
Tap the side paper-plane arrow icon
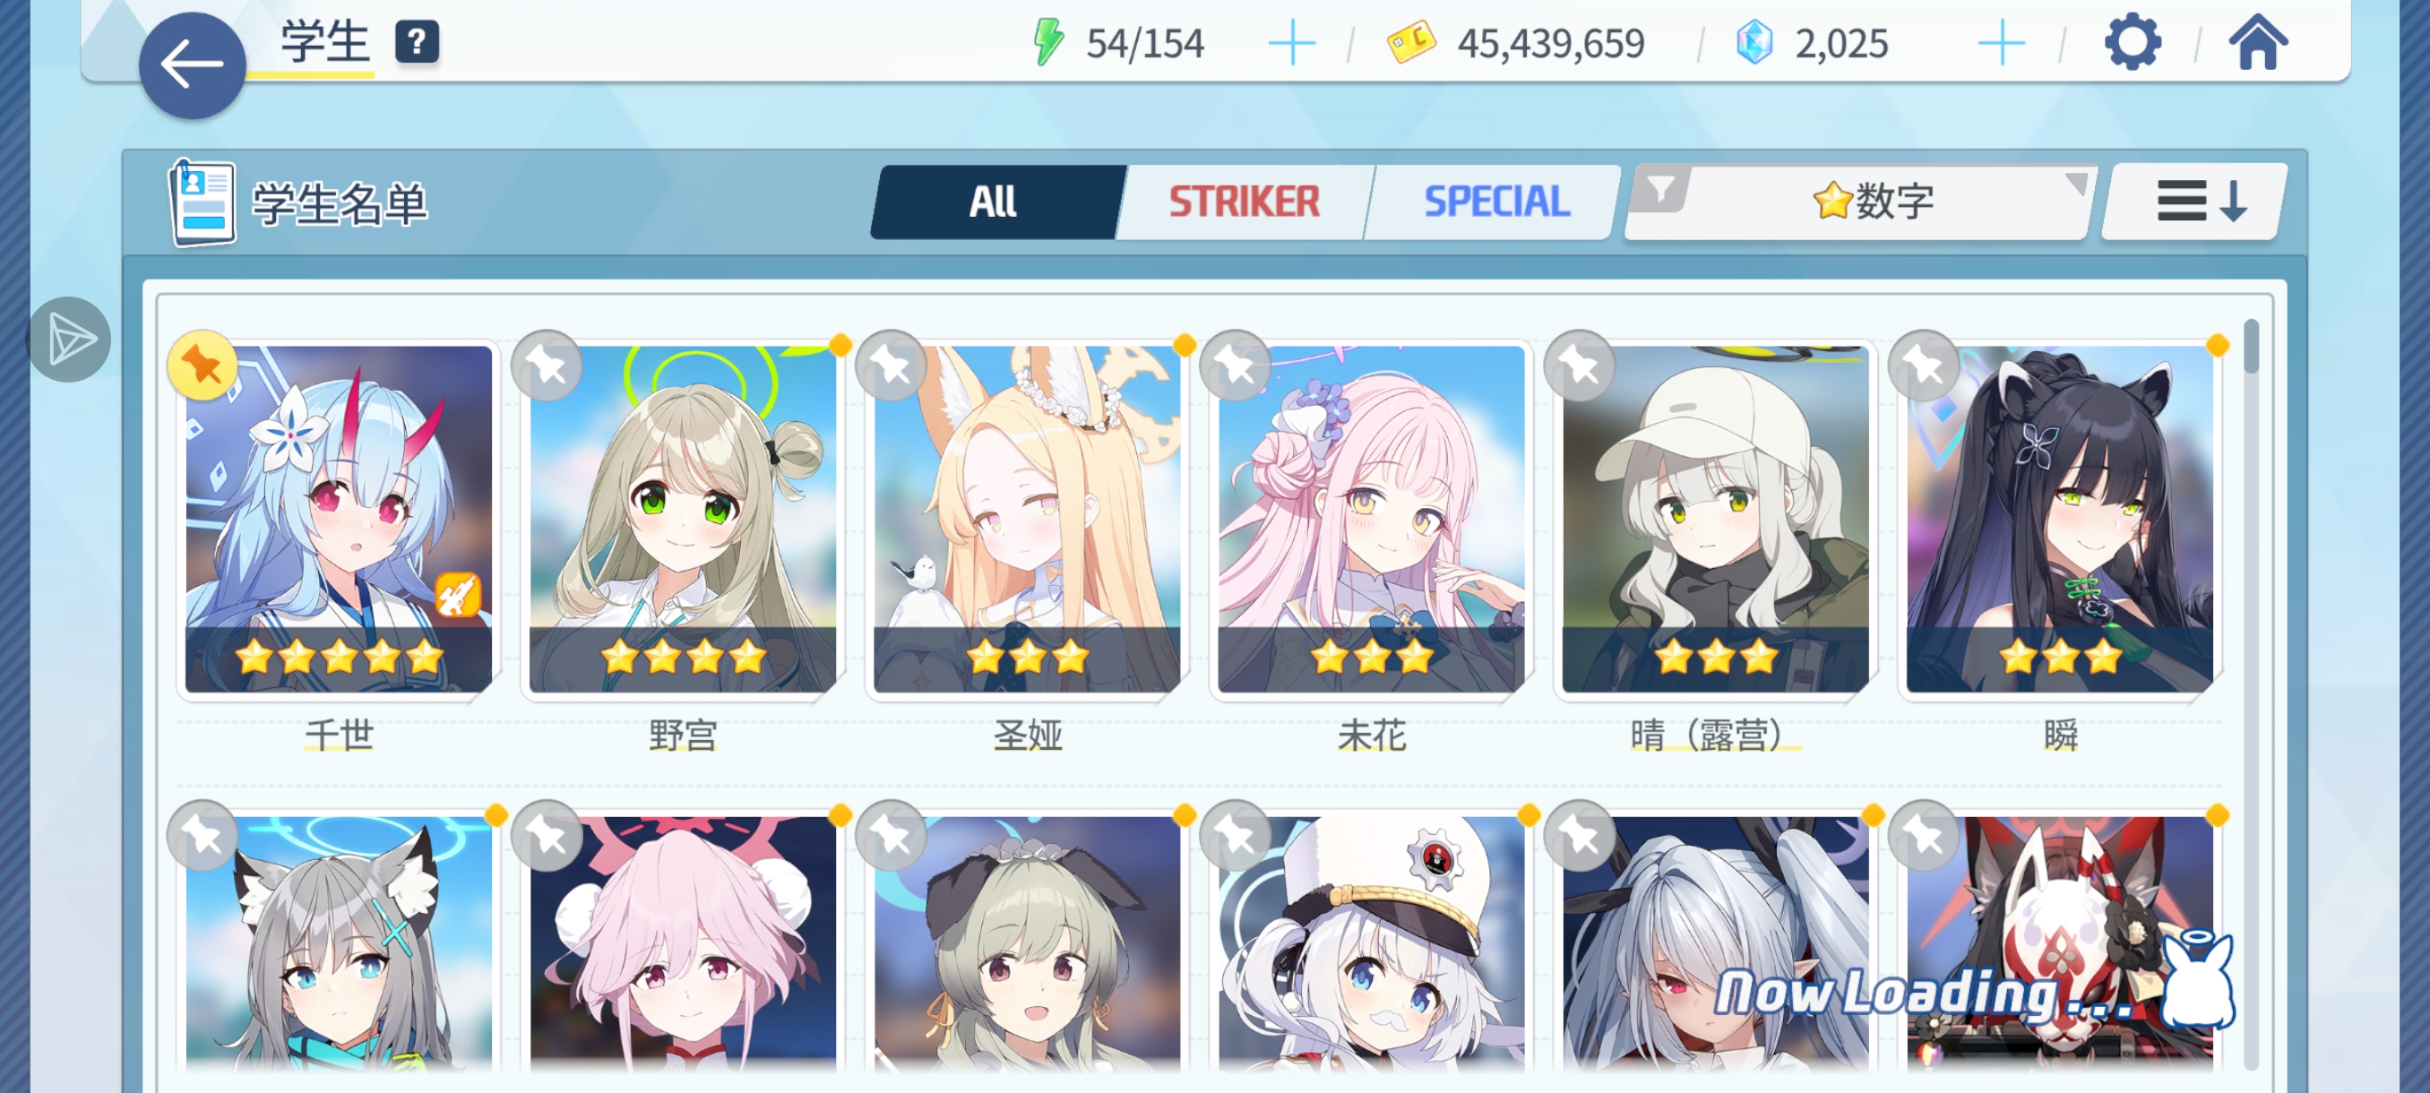coord(69,340)
